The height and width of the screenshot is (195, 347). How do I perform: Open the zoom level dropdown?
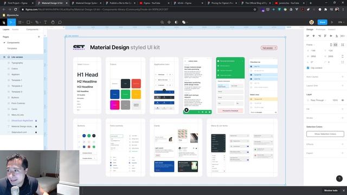pyautogui.click(x=341, y=22)
